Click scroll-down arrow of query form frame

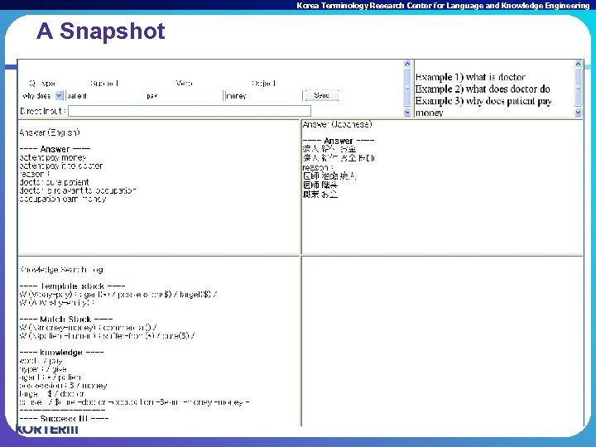[407, 113]
